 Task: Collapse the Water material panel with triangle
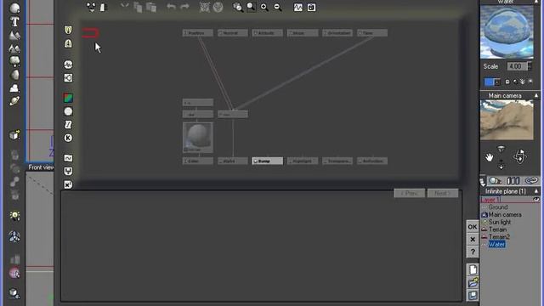(536, 2)
